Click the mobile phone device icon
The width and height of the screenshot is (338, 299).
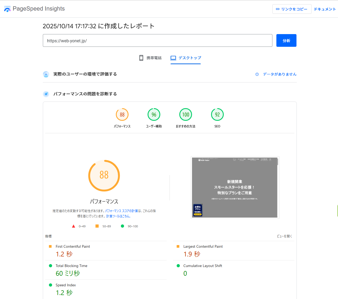point(141,58)
